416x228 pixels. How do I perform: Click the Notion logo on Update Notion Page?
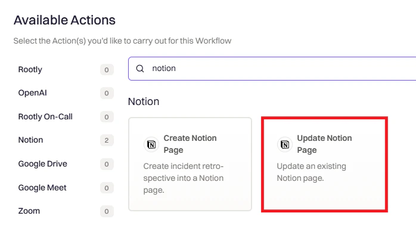tap(285, 144)
